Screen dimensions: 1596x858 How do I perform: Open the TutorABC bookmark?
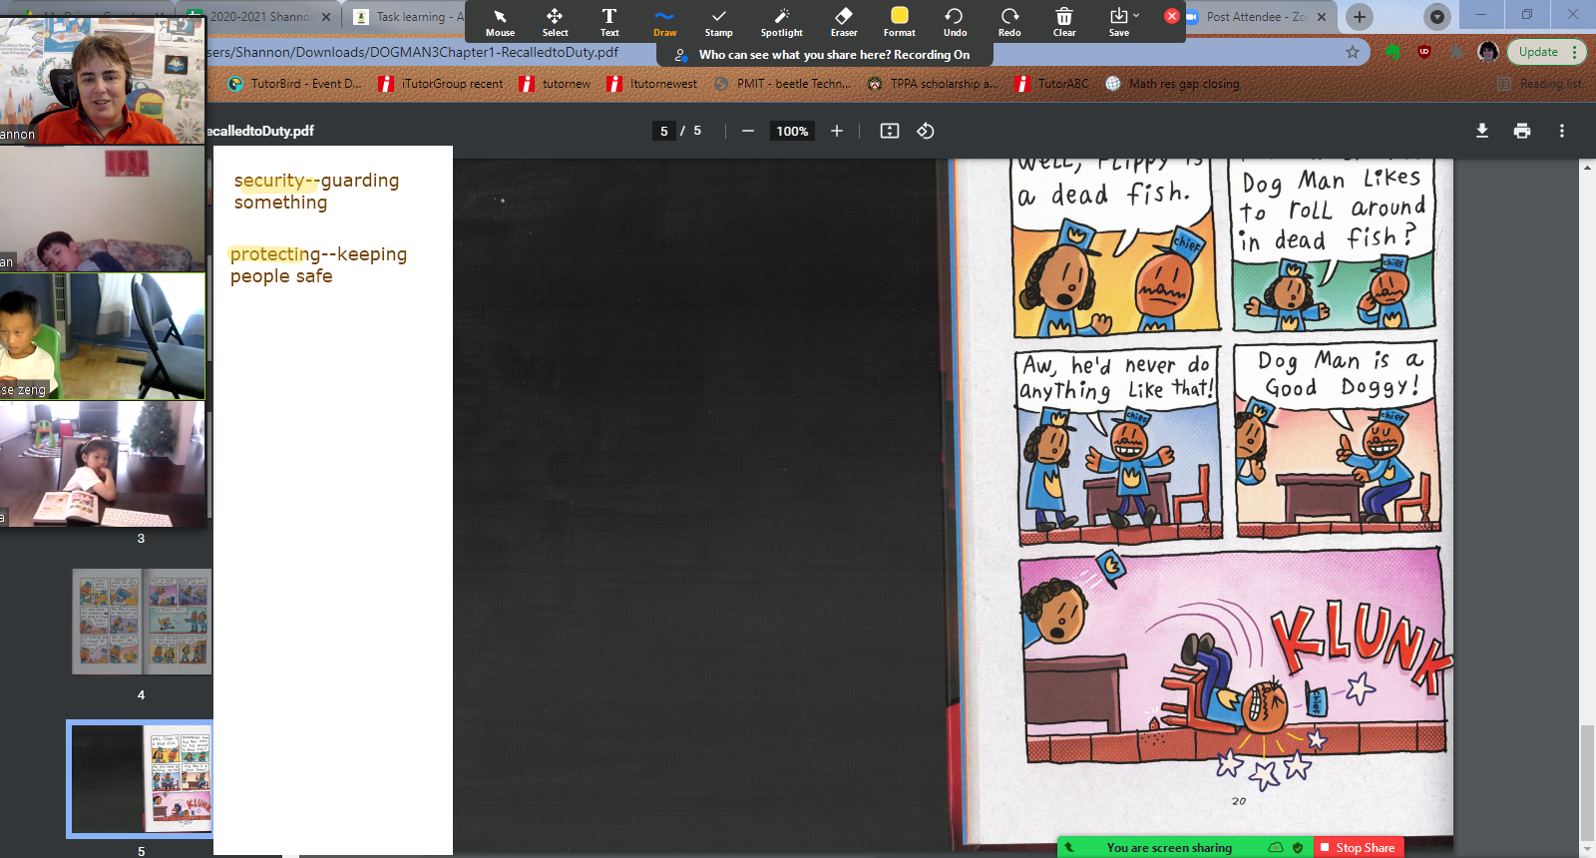(1051, 84)
